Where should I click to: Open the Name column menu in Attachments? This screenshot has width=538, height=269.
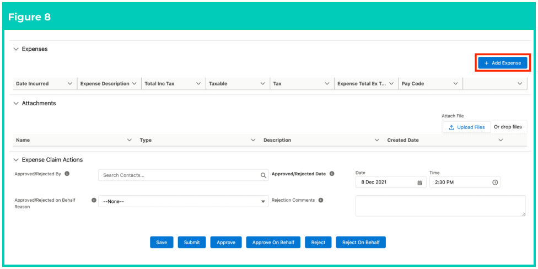pyautogui.click(x=130, y=141)
